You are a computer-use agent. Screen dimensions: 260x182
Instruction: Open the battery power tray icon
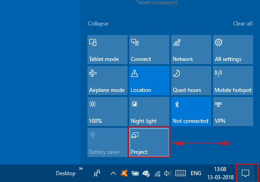point(135,173)
